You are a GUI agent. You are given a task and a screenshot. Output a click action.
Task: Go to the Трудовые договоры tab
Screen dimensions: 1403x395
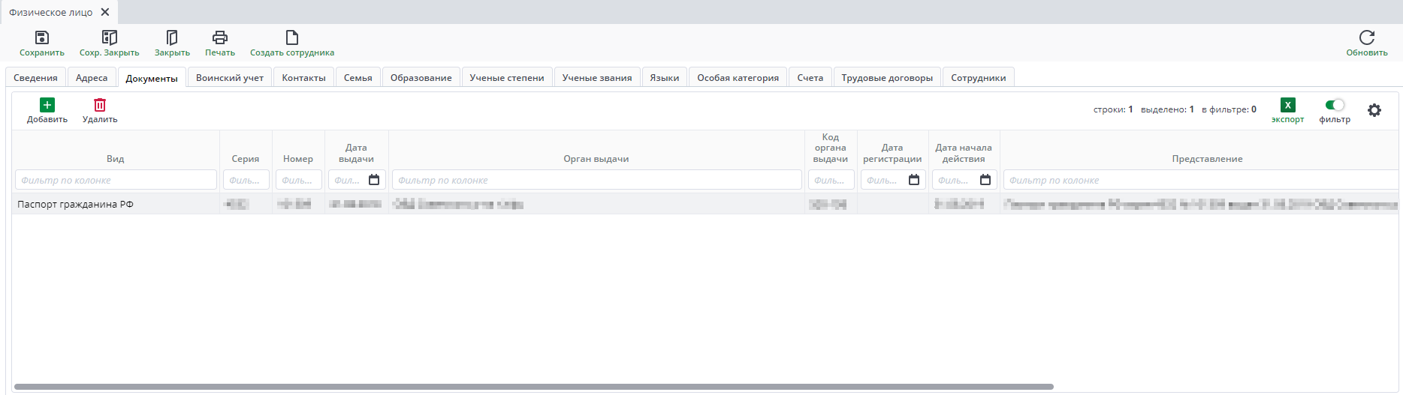[887, 78]
